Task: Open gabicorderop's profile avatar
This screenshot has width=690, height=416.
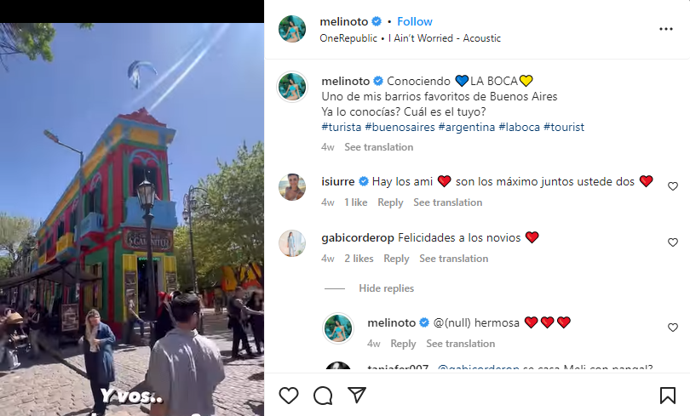Action: pyautogui.click(x=292, y=243)
